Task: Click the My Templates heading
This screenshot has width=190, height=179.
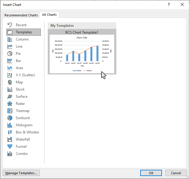Action: click(62, 26)
